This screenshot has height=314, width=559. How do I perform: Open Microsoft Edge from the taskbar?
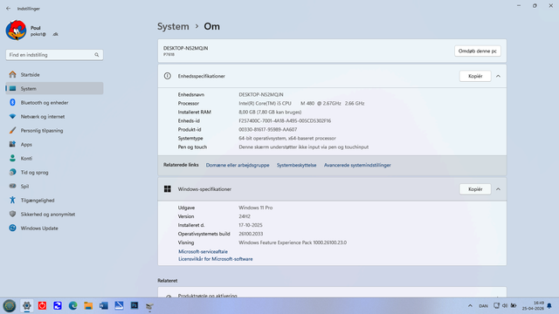pyautogui.click(x=72, y=306)
